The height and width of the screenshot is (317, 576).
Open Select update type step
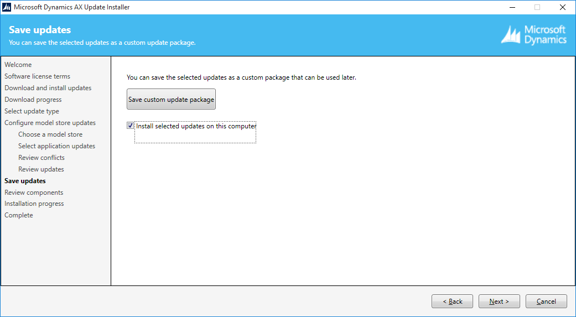pyautogui.click(x=32, y=111)
